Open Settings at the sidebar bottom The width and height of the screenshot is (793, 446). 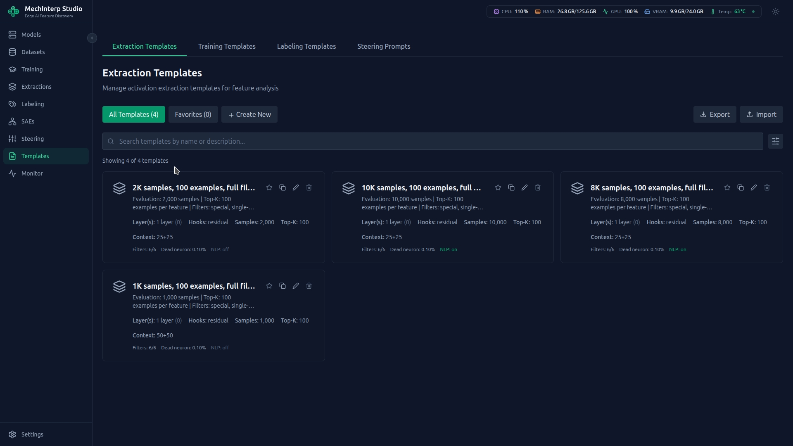pyautogui.click(x=46, y=434)
